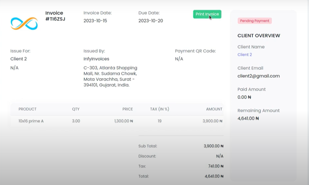Click Client 2 under Issue For
The image size is (309, 185).
[x=19, y=59]
